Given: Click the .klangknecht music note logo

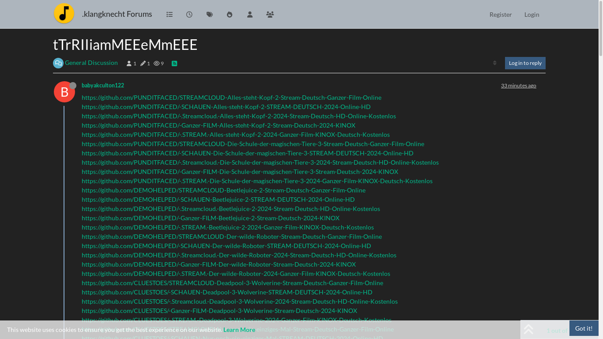Looking at the screenshot, I should 64,14.
